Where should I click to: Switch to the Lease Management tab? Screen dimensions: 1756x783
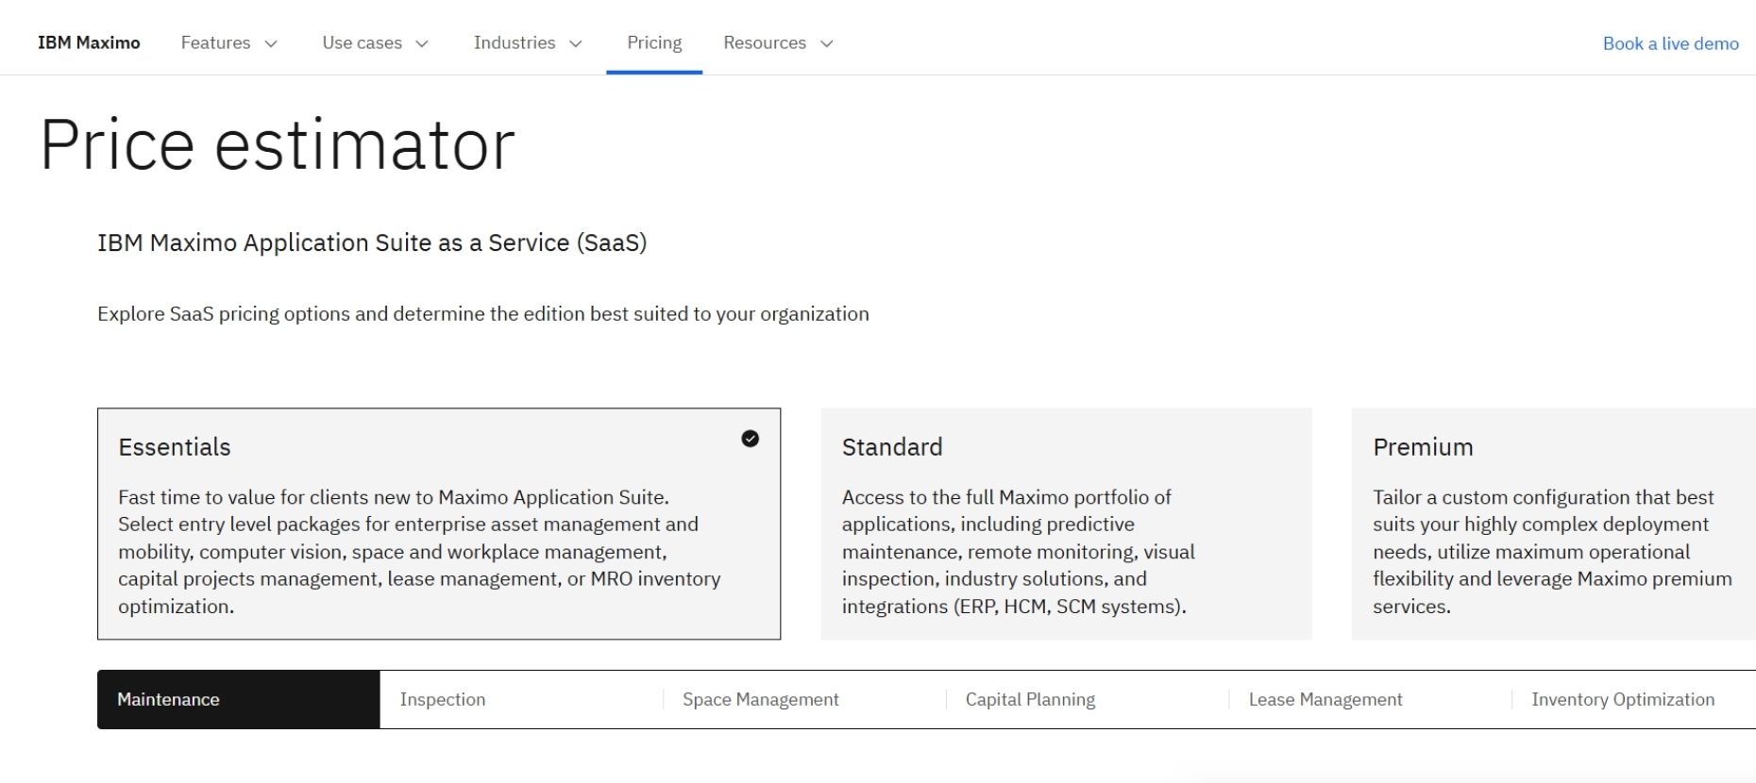click(1371, 699)
